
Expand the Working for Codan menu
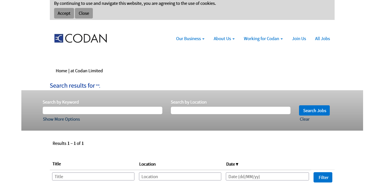pyautogui.click(x=263, y=39)
